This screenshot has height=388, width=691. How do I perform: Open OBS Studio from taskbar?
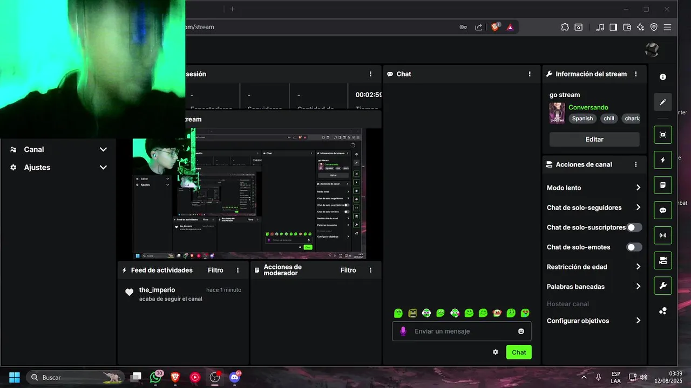(215, 377)
